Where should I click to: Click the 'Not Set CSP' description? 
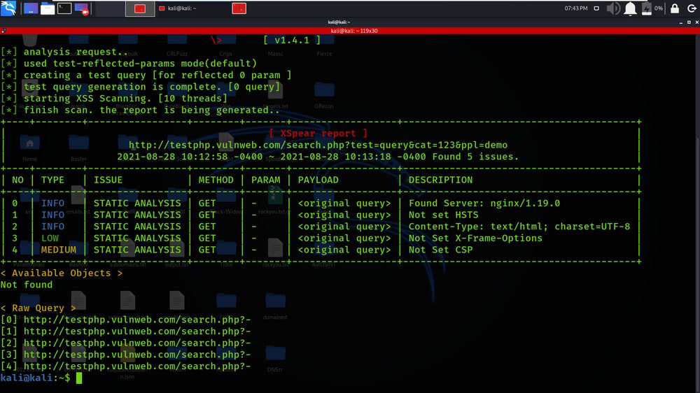pyautogui.click(x=440, y=250)
